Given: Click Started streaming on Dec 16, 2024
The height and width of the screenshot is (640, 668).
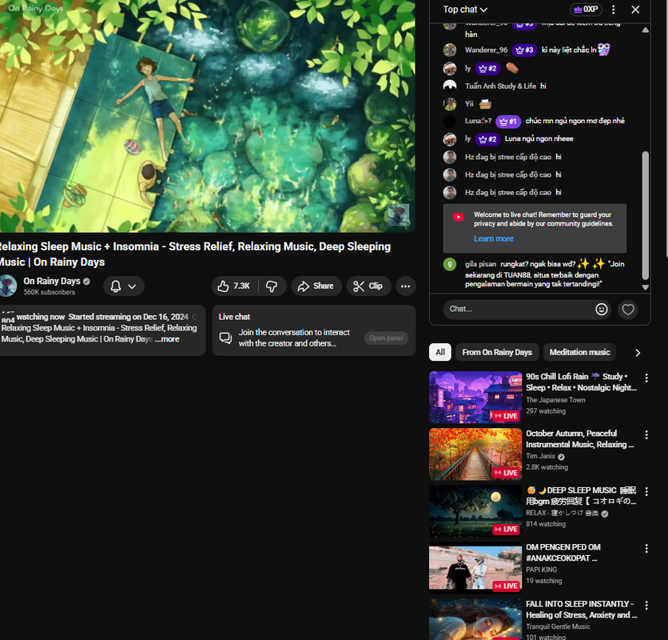Looking at the screenshot, I should [128, 317].
